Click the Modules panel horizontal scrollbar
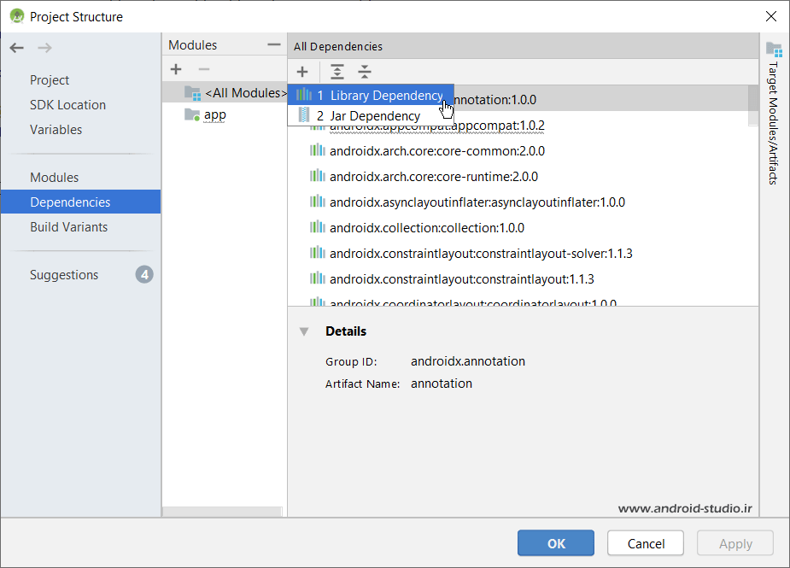Viewport: 790px width, 568px height. coord(222,512)
